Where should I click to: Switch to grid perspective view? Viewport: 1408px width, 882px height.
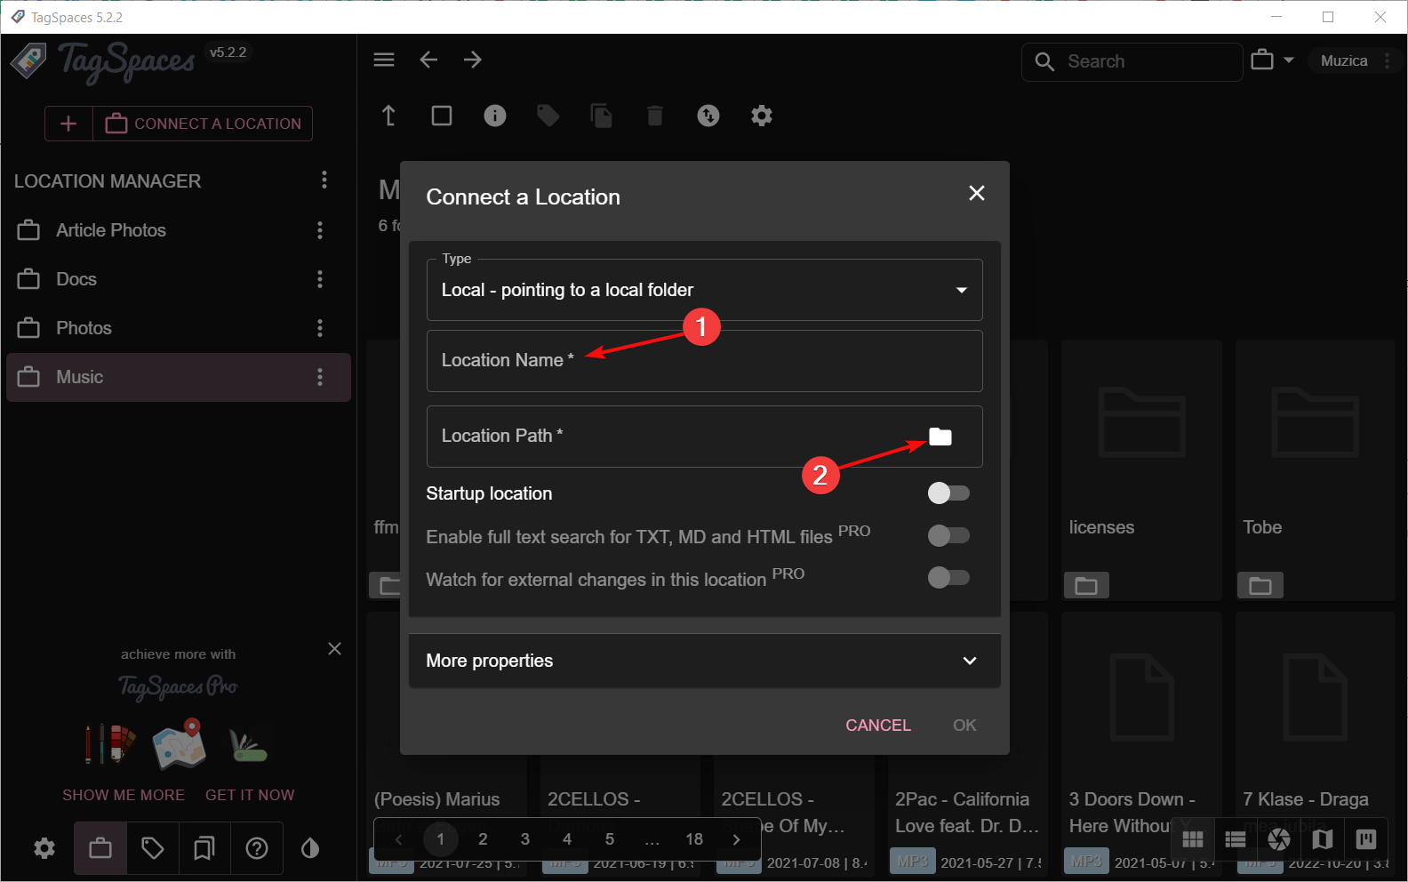1193,839
